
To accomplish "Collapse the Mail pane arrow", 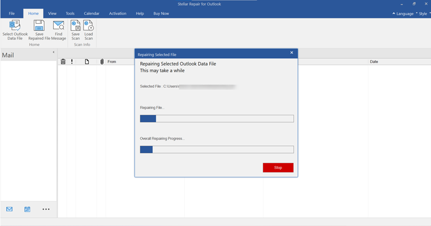I will [53, 52].
